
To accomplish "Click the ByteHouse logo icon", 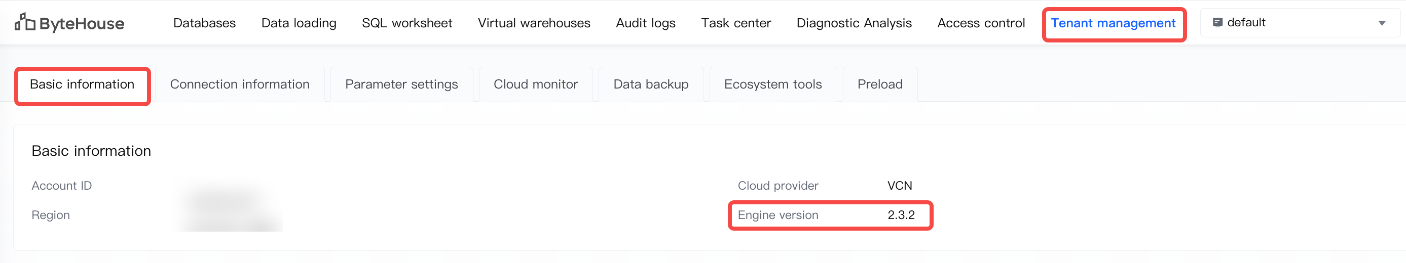I will point(24,22).
